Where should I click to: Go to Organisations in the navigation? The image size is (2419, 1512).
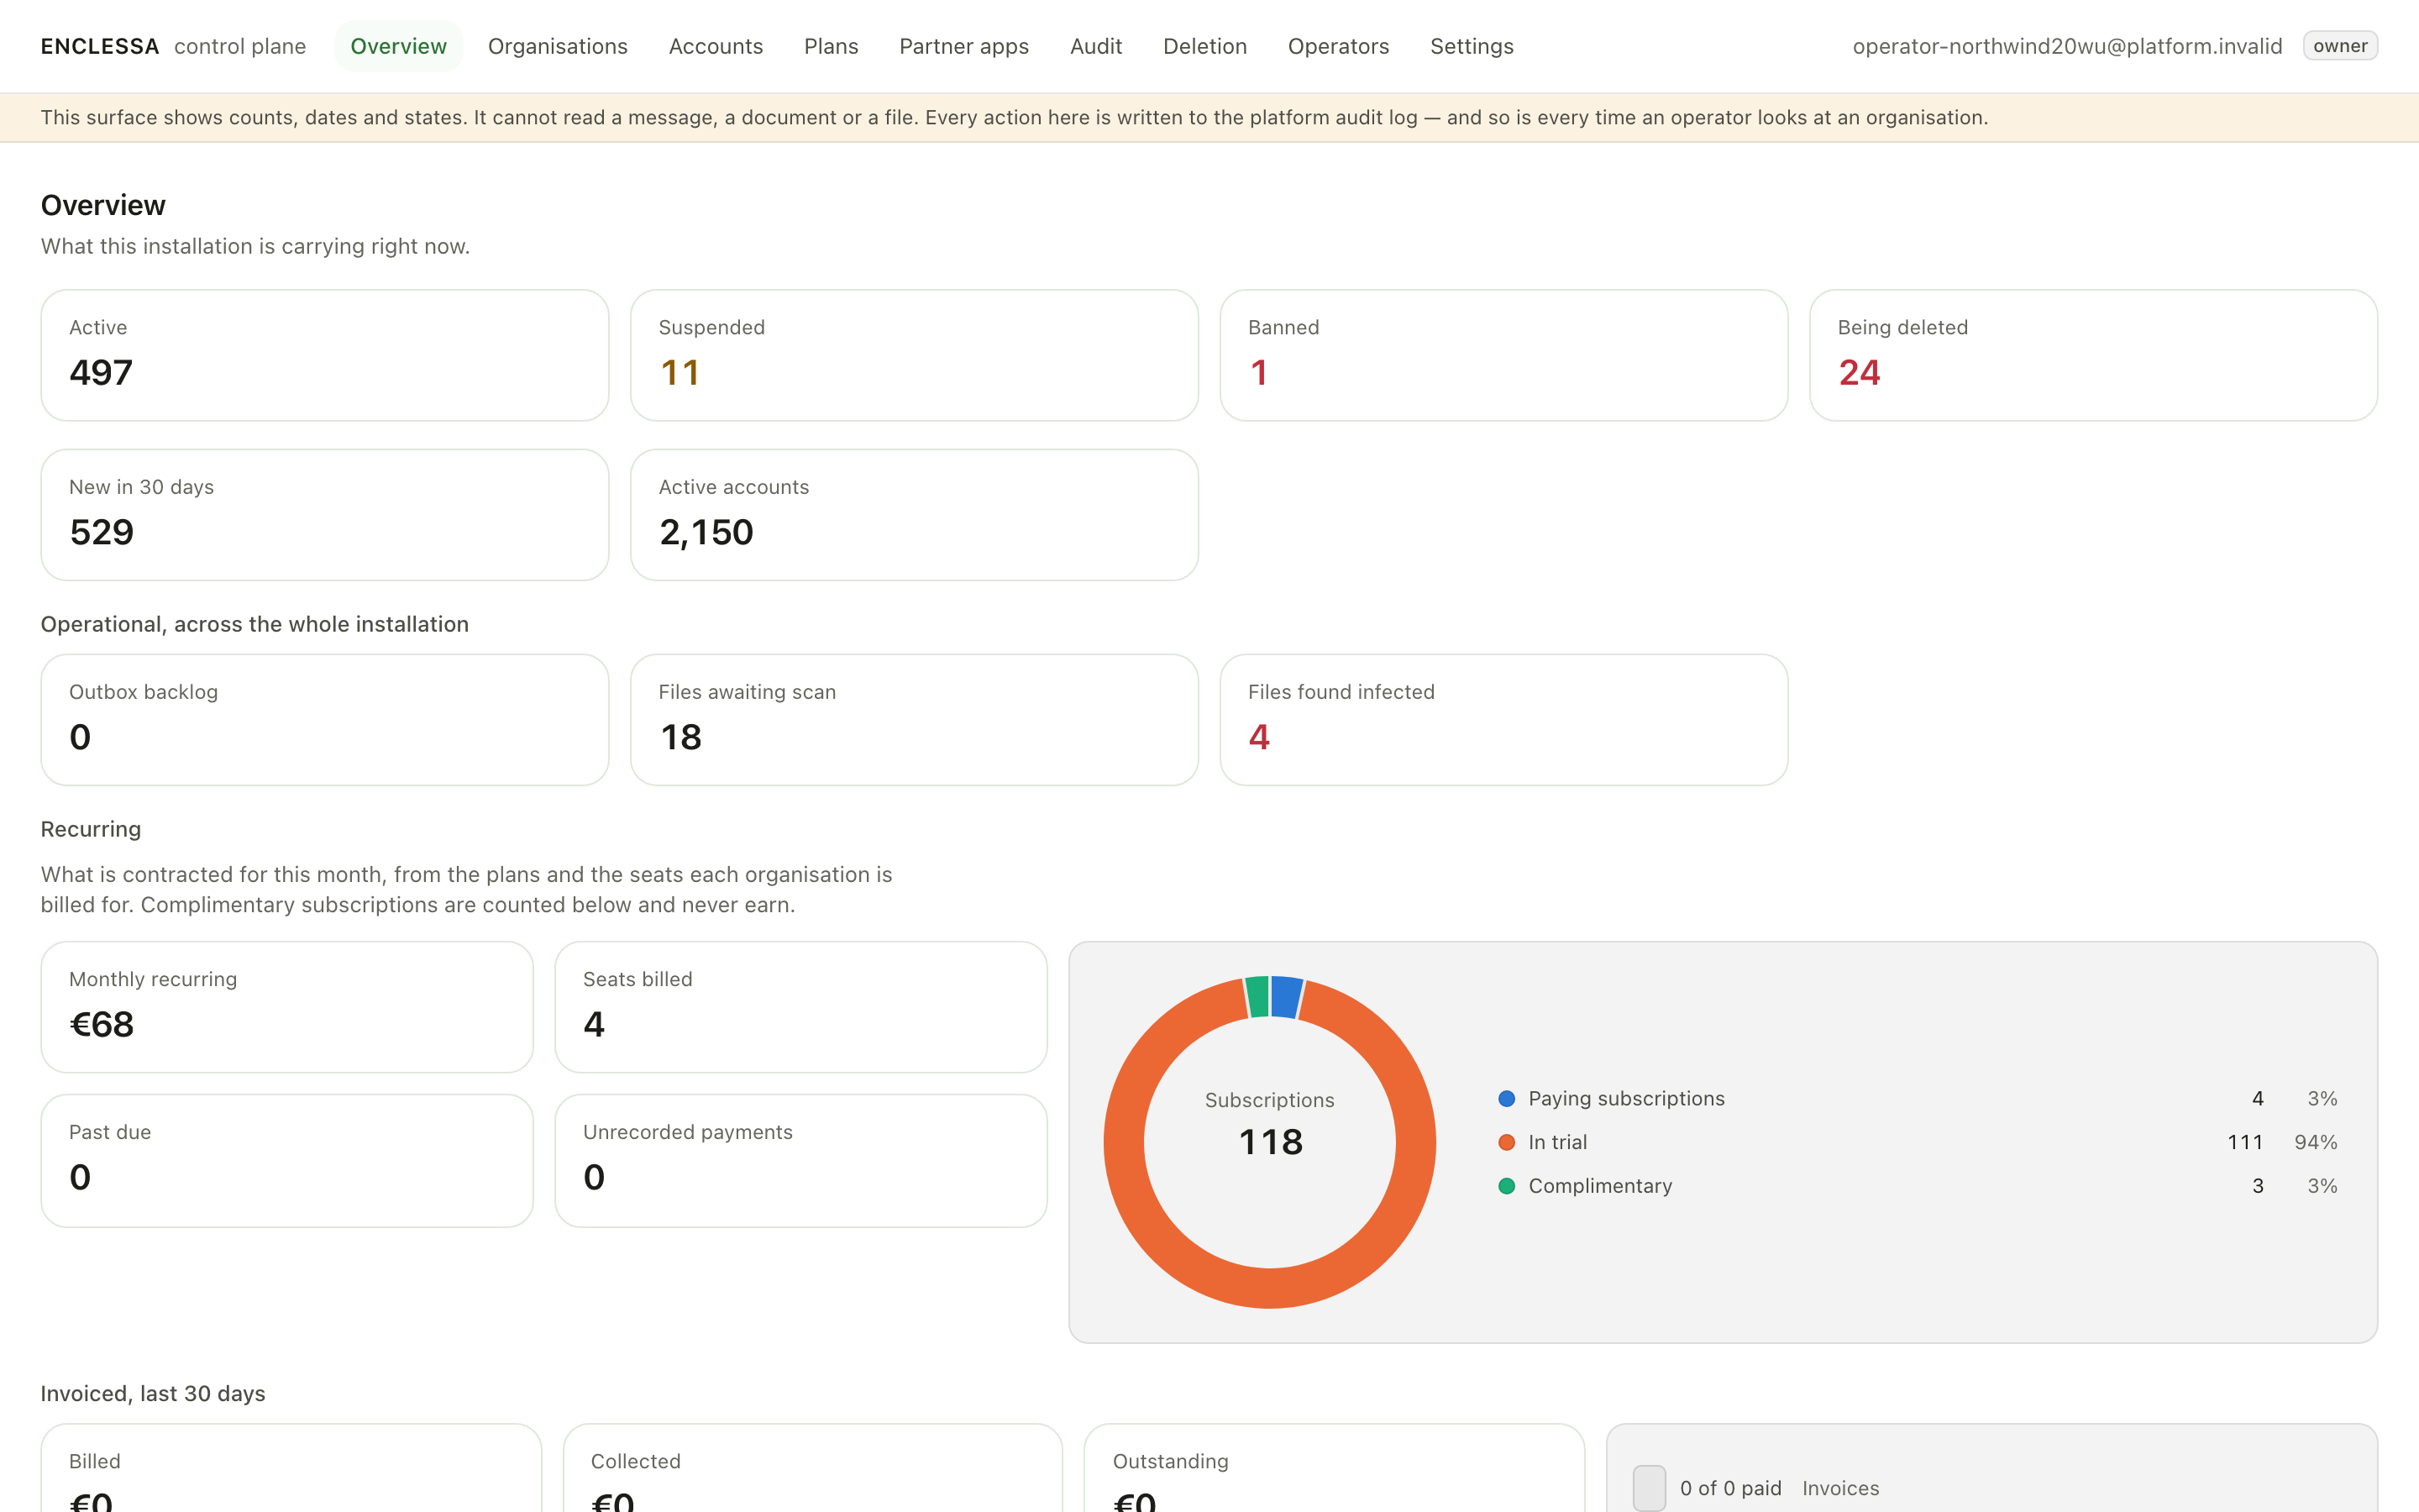(558, 46)
